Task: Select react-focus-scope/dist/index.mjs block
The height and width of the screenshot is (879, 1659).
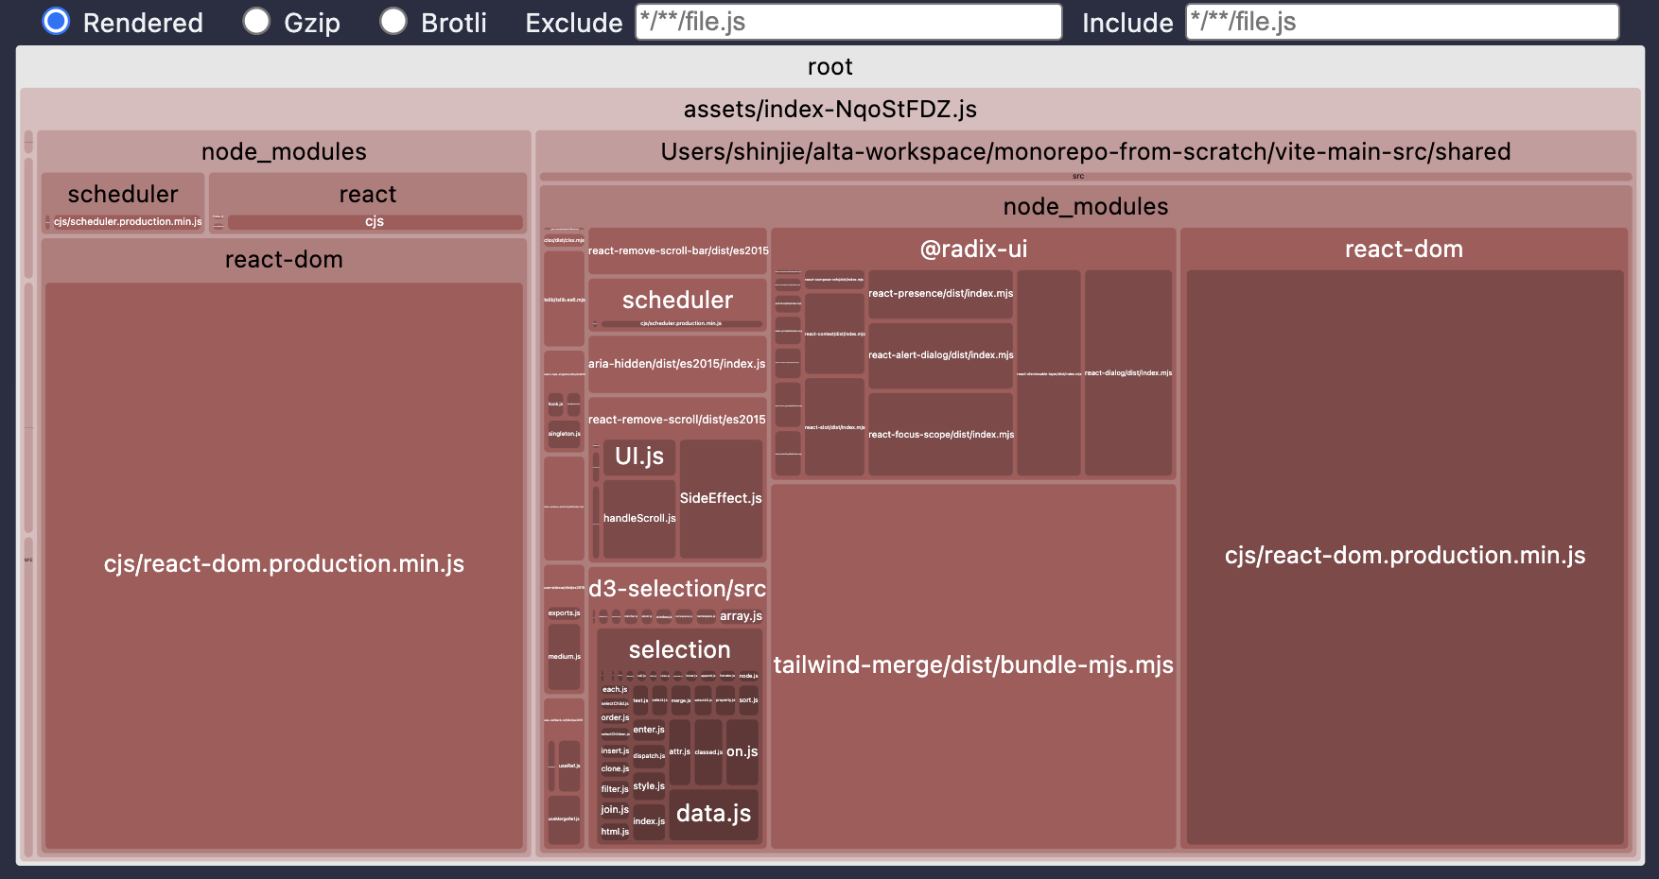Action: 940,435
